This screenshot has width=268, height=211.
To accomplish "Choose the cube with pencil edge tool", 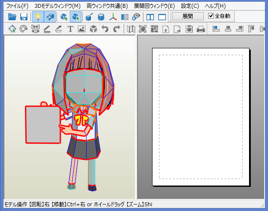I will [89, 17].
